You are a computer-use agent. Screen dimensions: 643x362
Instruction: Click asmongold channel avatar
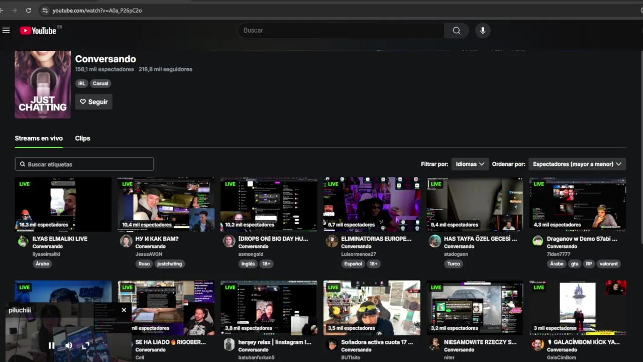229,241
